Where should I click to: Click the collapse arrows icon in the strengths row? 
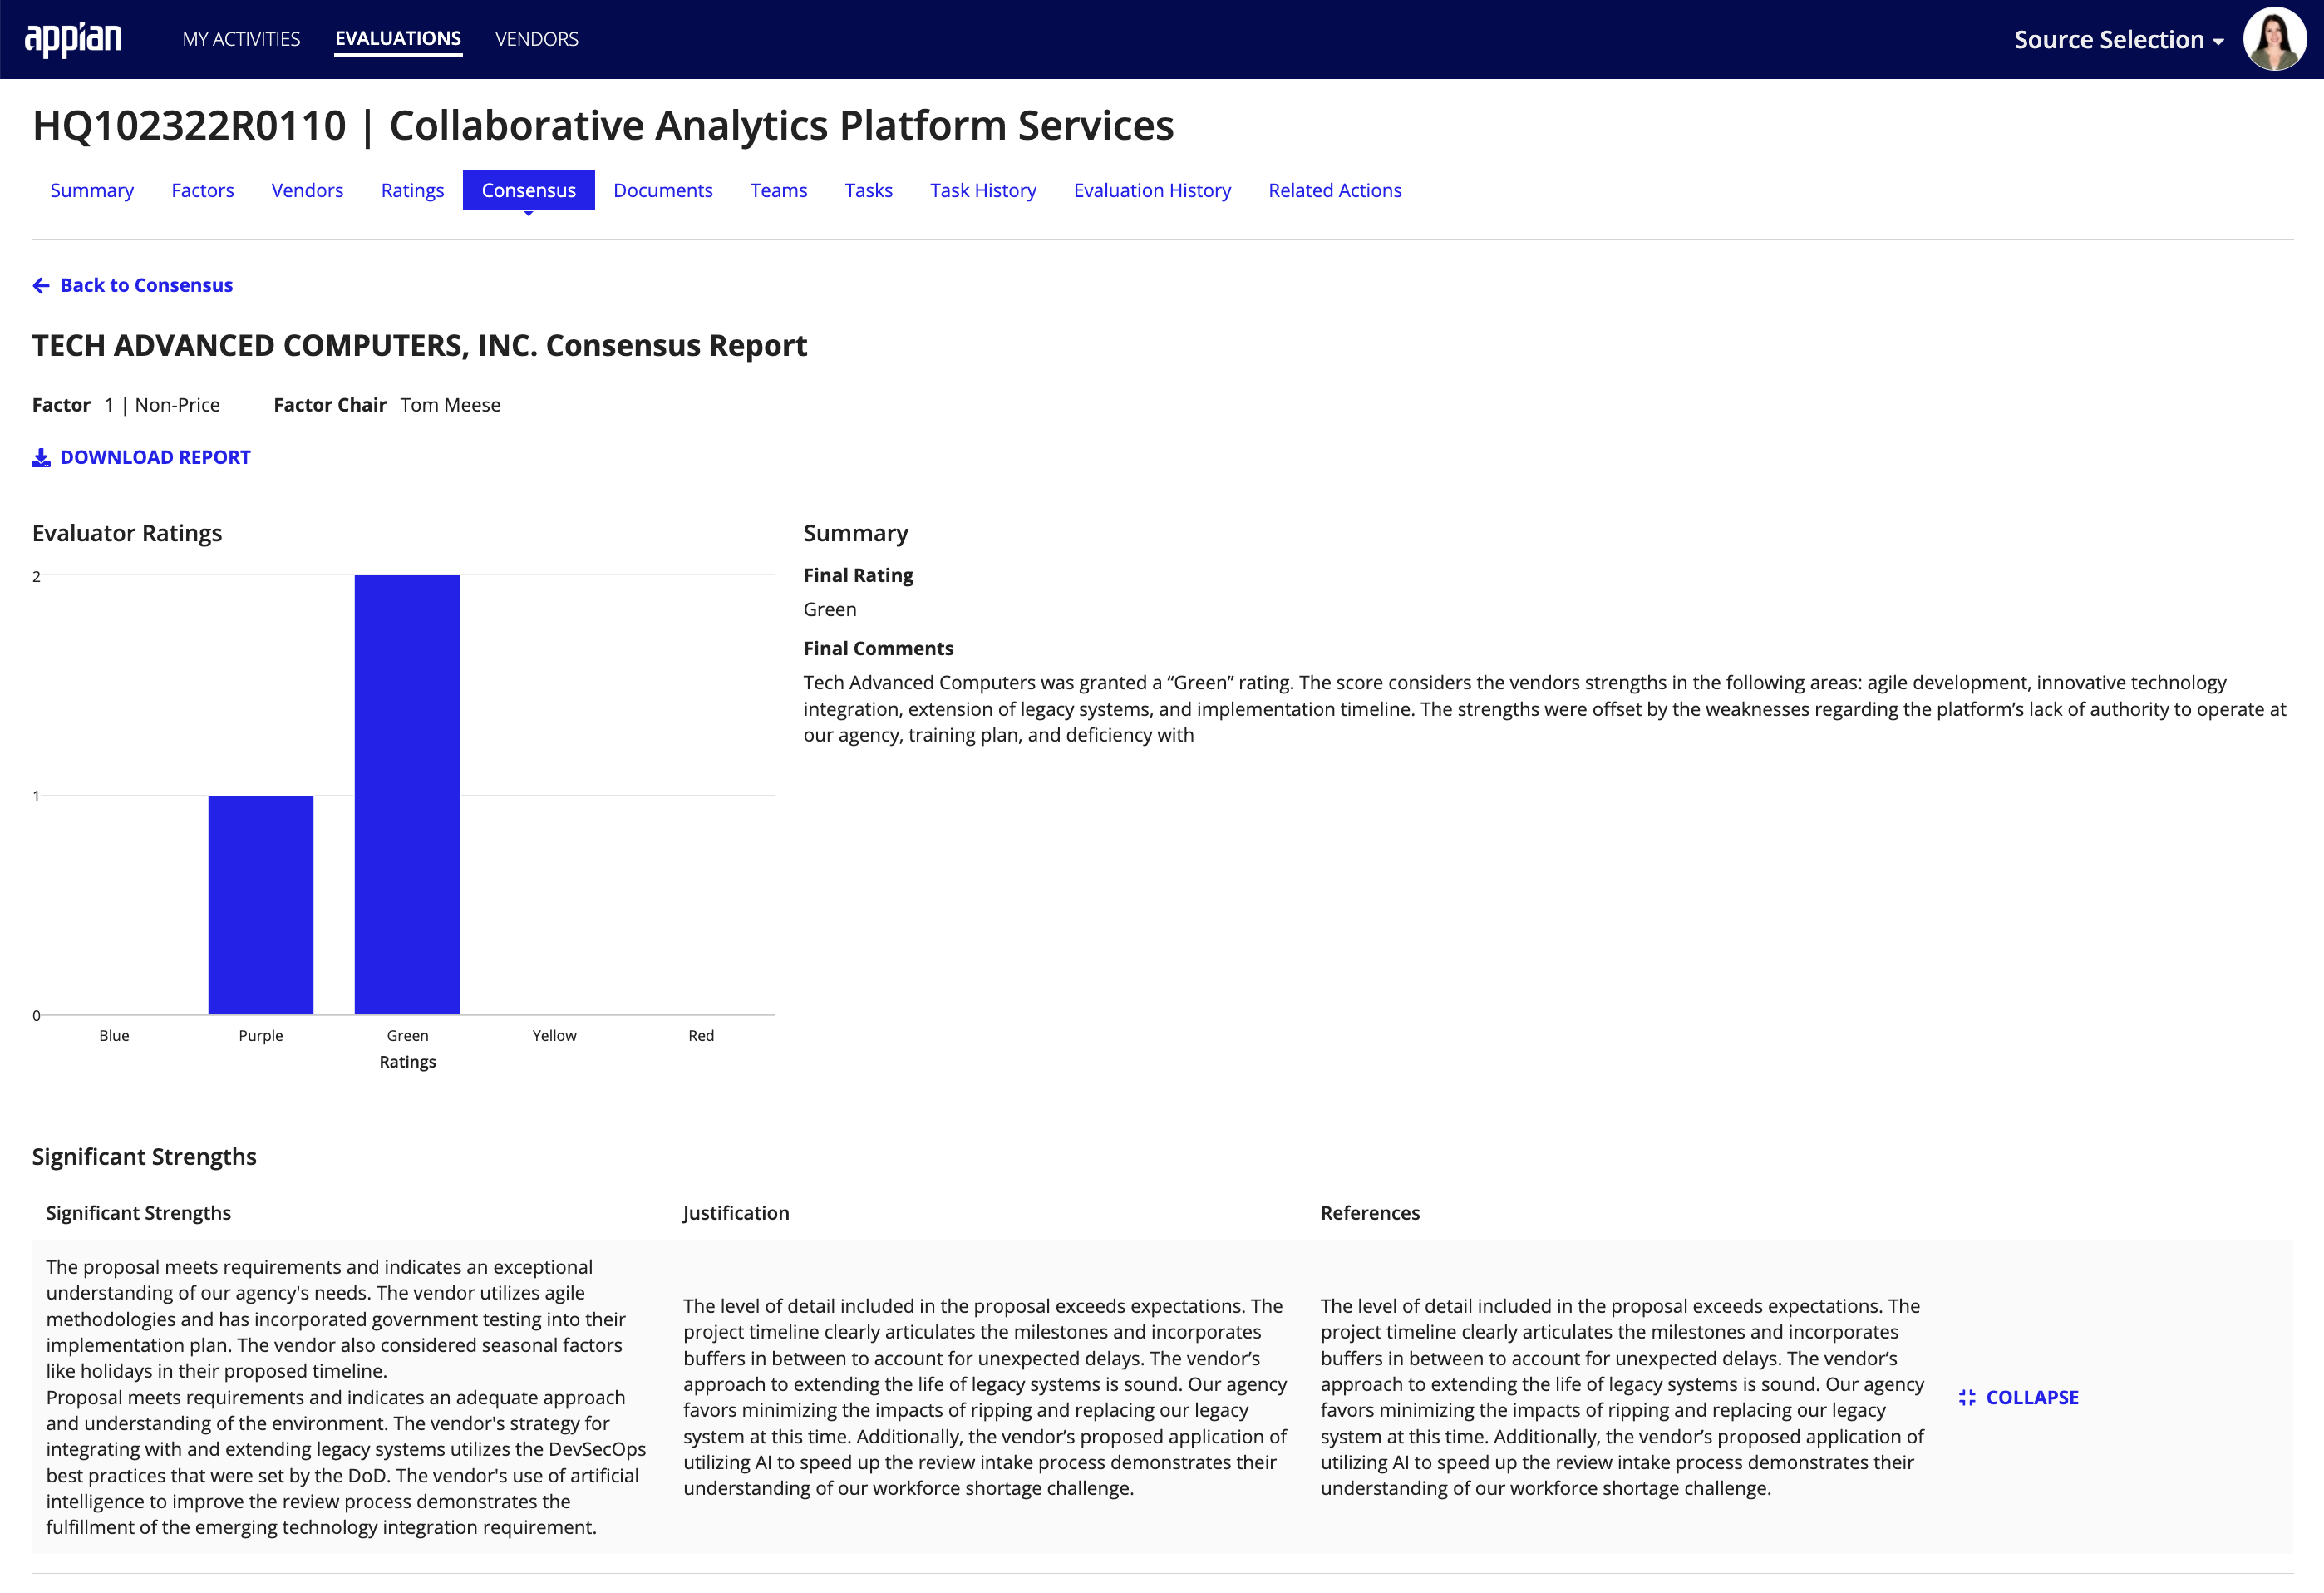[x=1967, y=1398]
